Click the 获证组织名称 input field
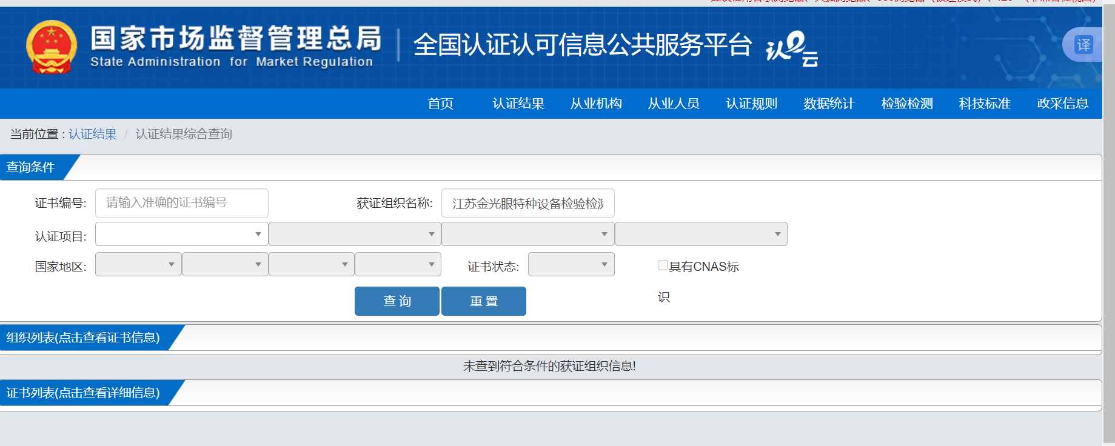Image resolution: width=1115 pixels, height=446 pixels. coord(528,203)
